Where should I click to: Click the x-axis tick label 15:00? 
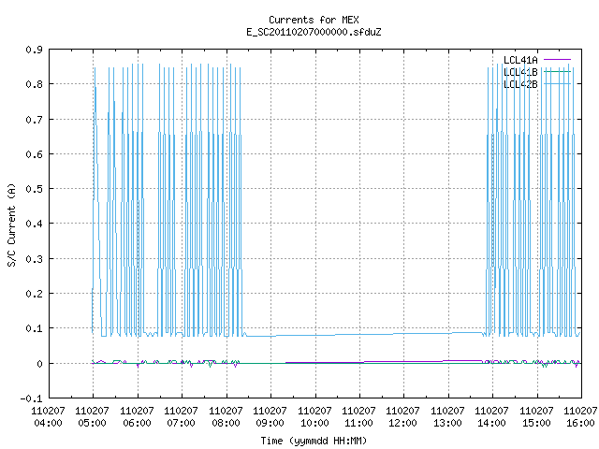pos(536,423)
